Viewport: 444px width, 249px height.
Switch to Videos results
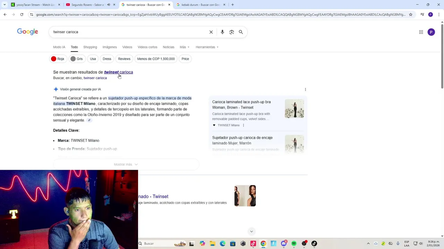coord(127,47)
